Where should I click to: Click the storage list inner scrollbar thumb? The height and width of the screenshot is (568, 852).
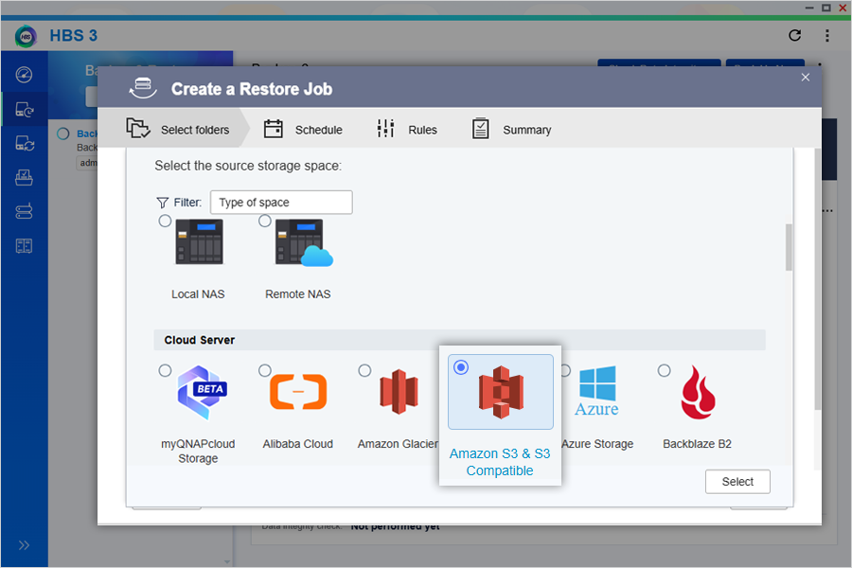coord(789,247)
